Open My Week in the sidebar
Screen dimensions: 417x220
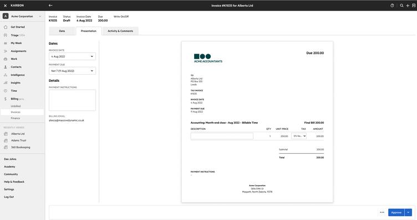click(16, 43)
